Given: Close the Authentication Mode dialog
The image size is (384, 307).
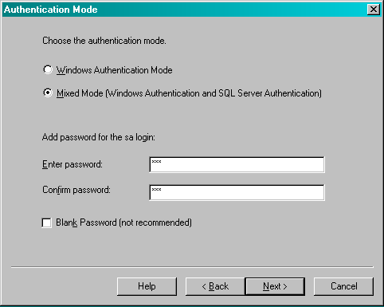Looking at the screenshot, I should [374, 10].
